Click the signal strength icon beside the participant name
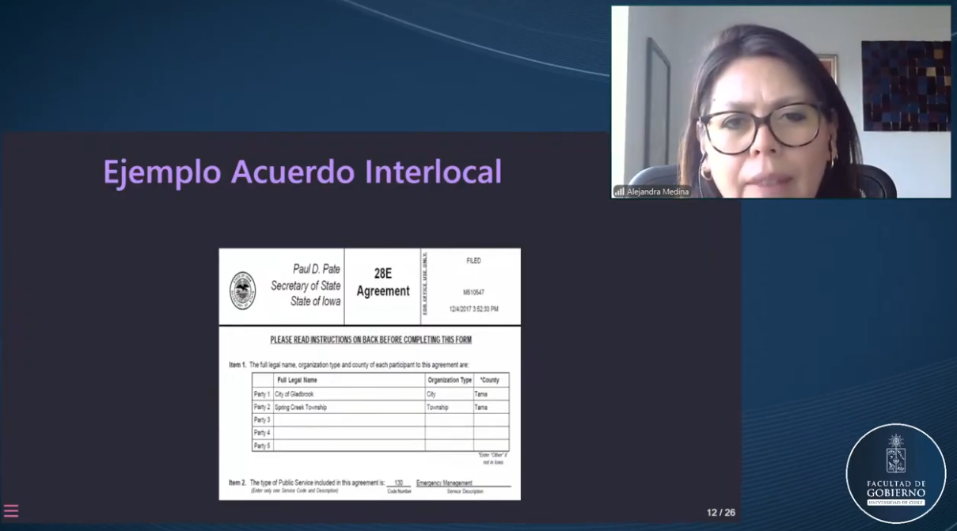 click(x=619, y=192)
